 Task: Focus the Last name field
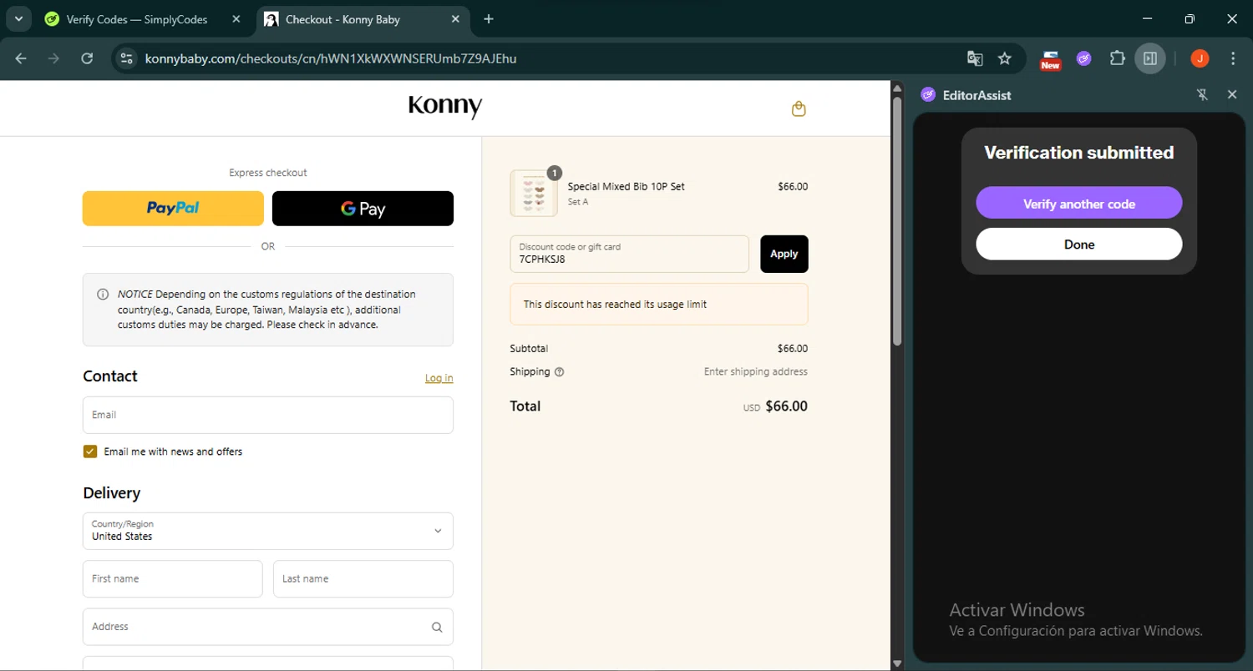pos(363,579)
